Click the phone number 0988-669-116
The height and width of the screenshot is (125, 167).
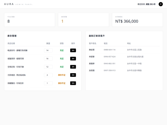point(109,50)
